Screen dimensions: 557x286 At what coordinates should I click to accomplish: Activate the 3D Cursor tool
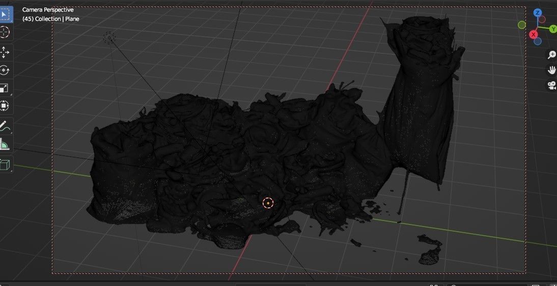[5, 32]
